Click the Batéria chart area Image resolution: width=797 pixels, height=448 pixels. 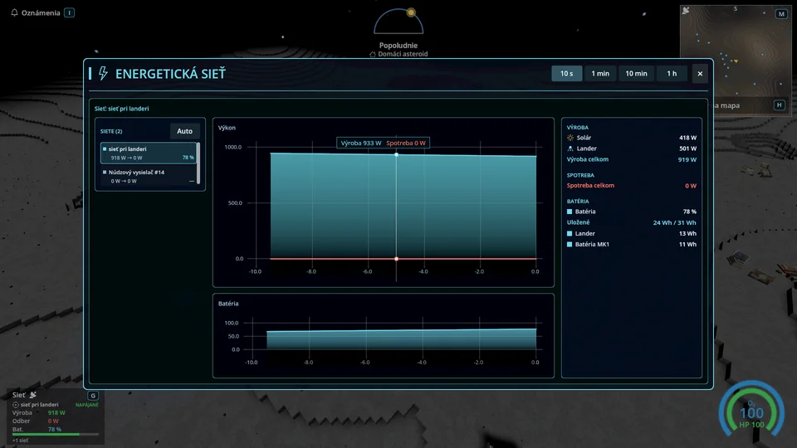(384, 336)
